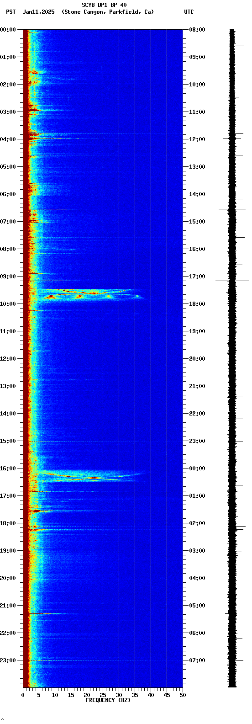Screen dimensions: 252x724
Task: Click the frequency axis value 10
Action: pos(55,695)
